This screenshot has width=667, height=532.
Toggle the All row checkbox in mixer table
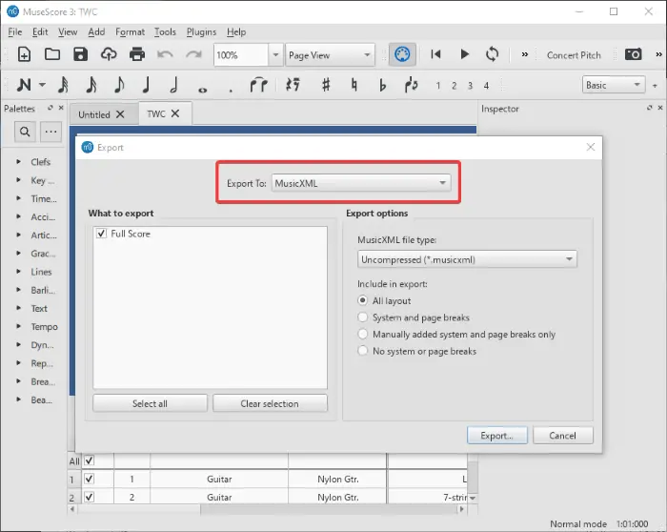pyautogui.click(x=89, y=460)
